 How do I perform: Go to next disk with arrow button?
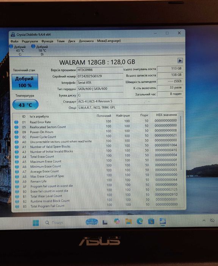[x=180, y=60]
